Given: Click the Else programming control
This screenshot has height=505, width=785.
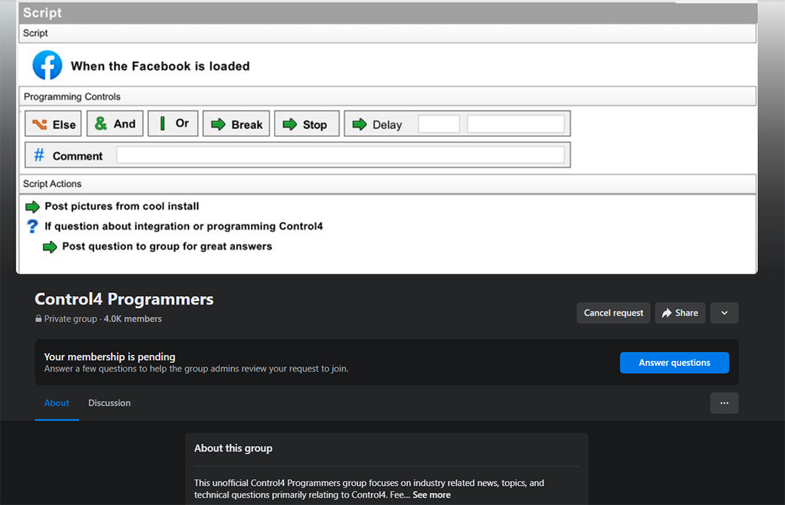Looking at the screenshot, I should click(54, 123).
